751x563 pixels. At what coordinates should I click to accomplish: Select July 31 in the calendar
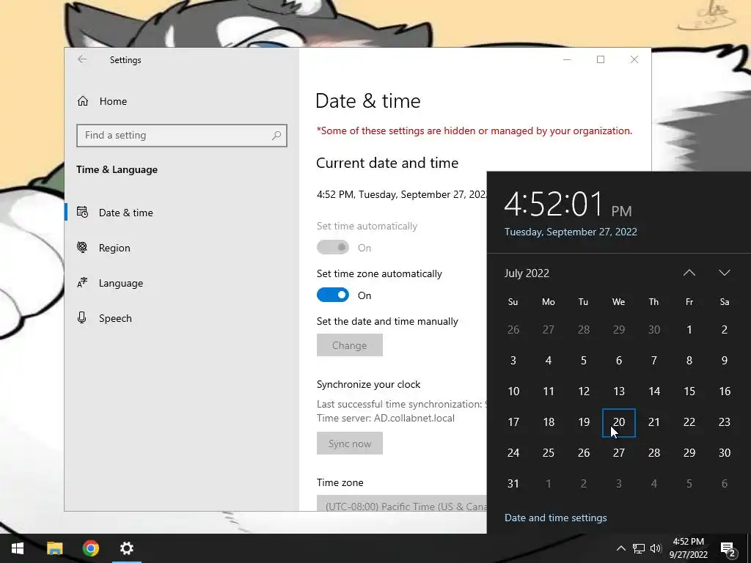513,484
